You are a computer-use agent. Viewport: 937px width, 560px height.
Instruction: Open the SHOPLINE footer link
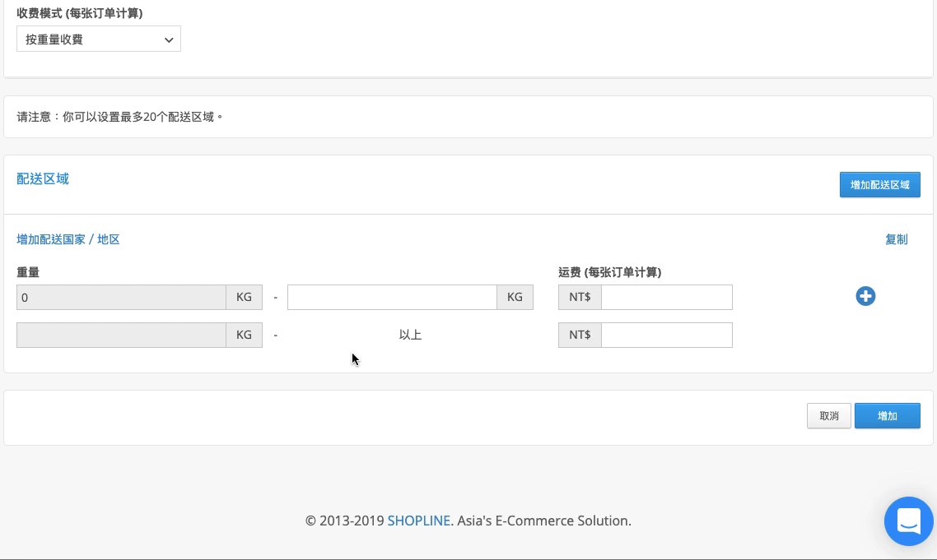tap(418, 521)
